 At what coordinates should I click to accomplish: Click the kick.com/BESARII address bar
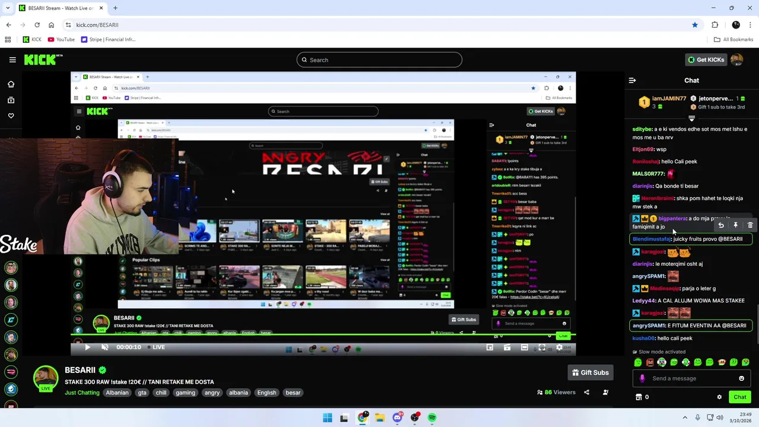[x=379, y=25]
